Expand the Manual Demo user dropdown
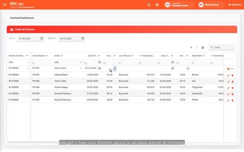The width and height of the screenshot is (244, 152). pyautogui.click(x=222, y=5)
